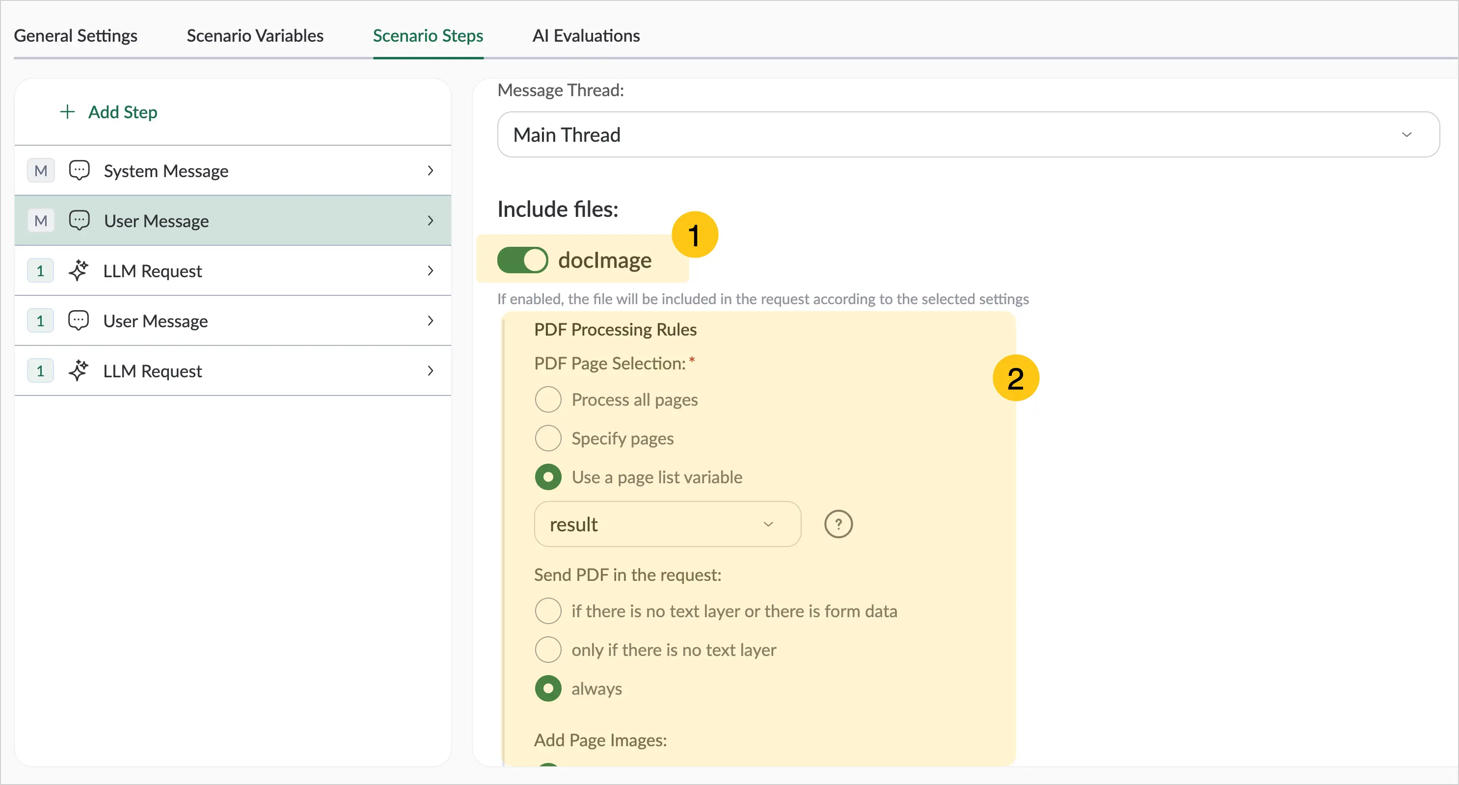Click the 1 badge on the first LLM Request row
The width and height of the screenshot is (1459, 785).
coord(40,270)
